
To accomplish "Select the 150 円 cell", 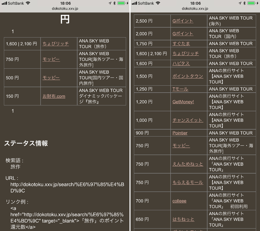I will 22,96.
